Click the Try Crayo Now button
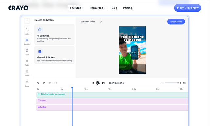Screen dimensions: 210x126 click(x=187, y=8)
